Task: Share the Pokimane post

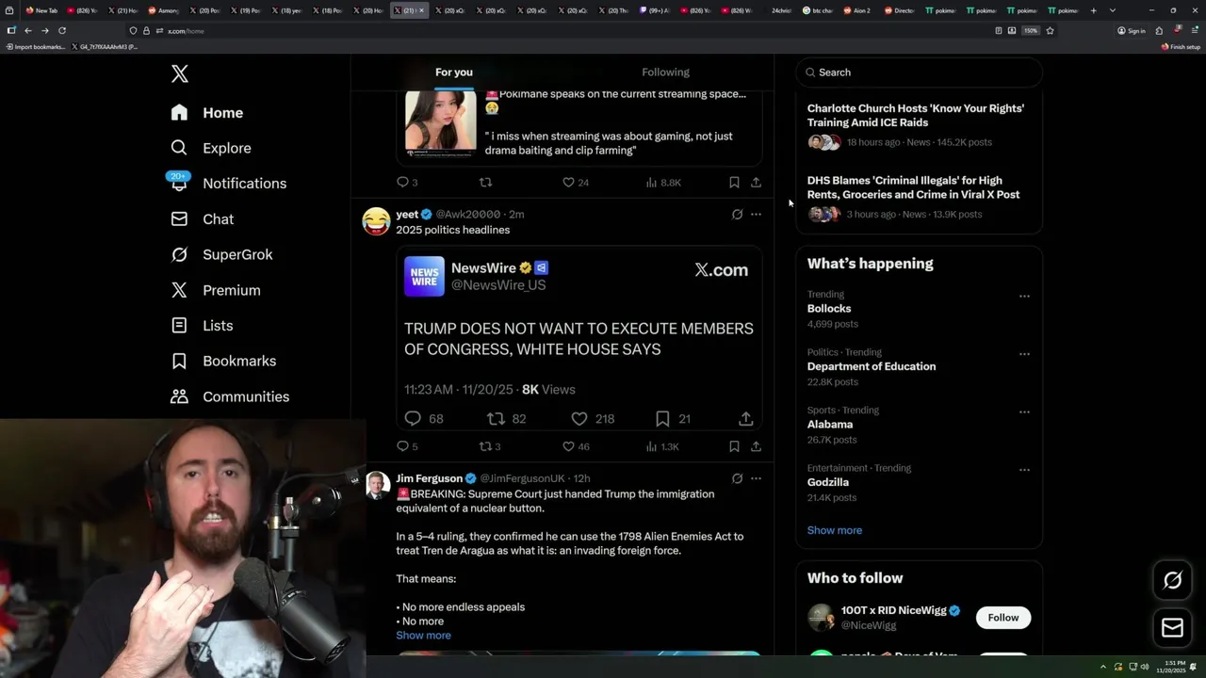Action: pos(756,183)
